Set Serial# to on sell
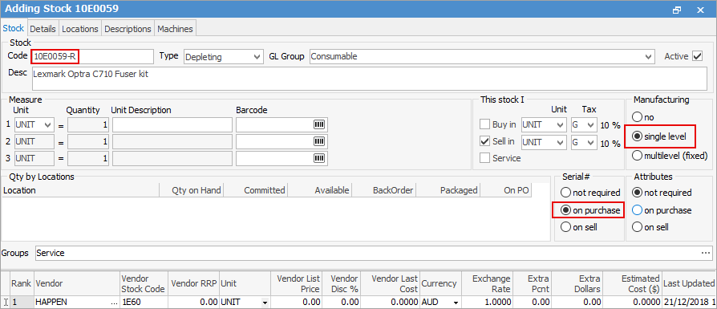The image size is (717, 309). [566, 227]
